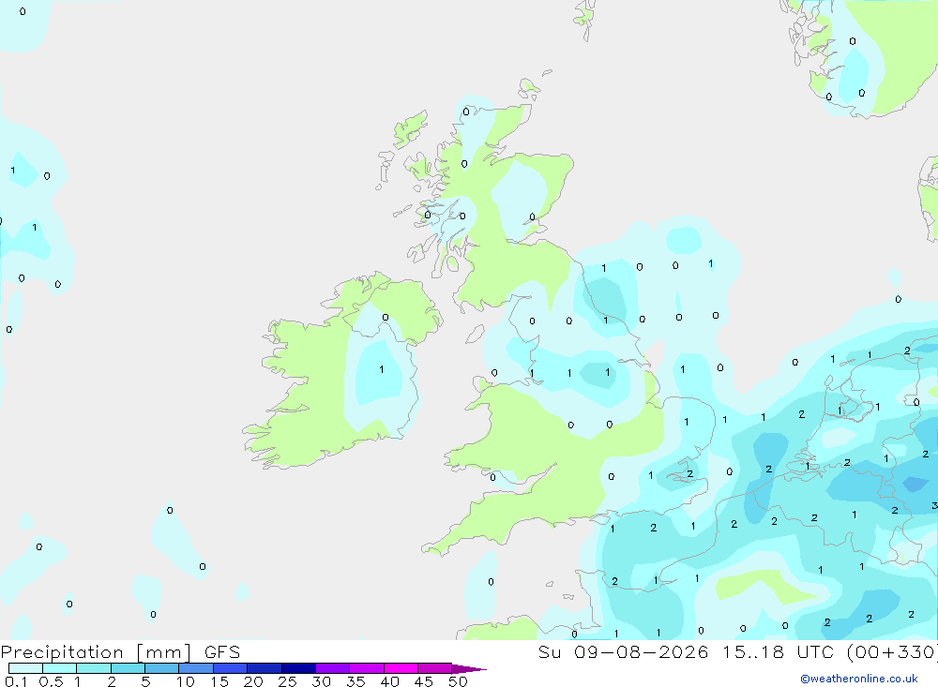
Task: Click the legend label '30'
Action: (321, 681)
